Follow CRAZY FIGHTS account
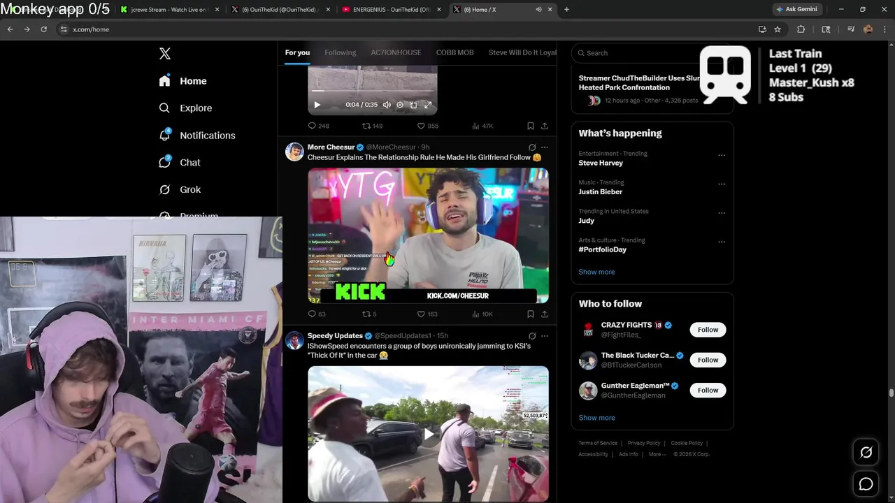 (708, 330)
